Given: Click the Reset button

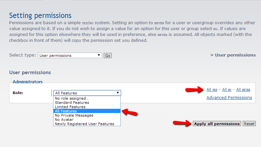Looking at the screenshot, I should coord(249,124).
